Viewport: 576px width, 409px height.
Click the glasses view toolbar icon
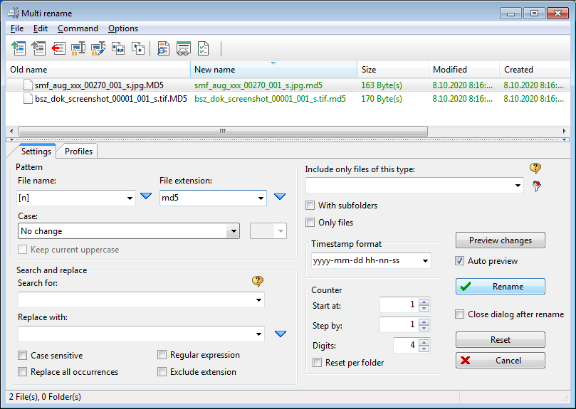click(x=183, y=48)
